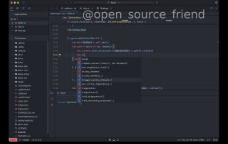The height and width of the screenshot is (144, 228).
Task: Collapse the File Explorer section
Action: pyautogui.click(x=12, y=38)
